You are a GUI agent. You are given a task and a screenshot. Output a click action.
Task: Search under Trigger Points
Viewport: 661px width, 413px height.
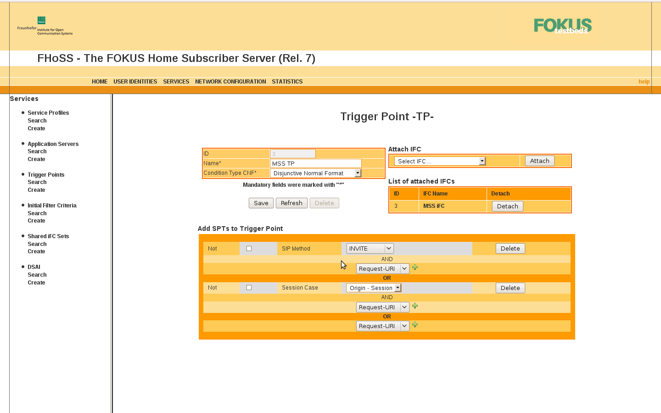click(x=37, y=182)
